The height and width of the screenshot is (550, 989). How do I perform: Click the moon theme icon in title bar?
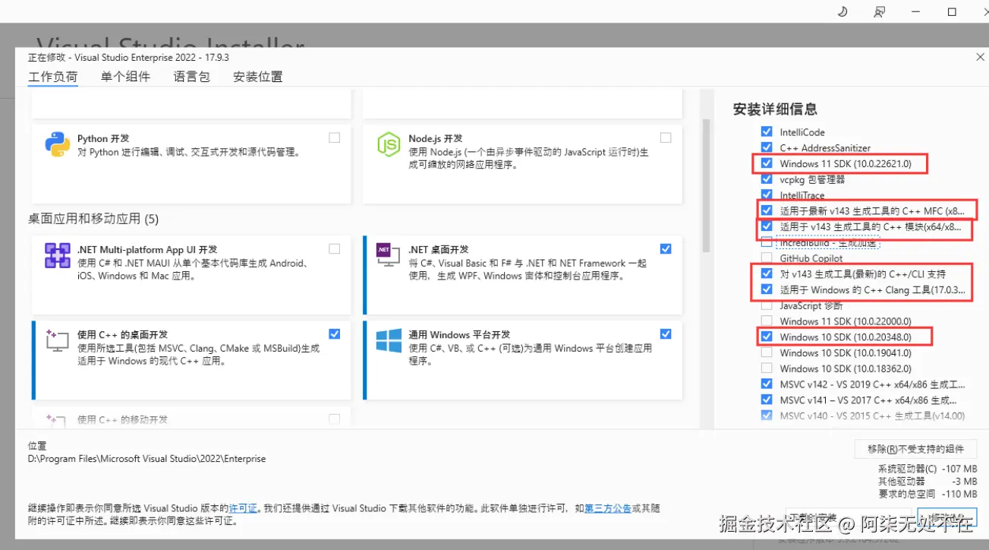(x=843, y=11)
